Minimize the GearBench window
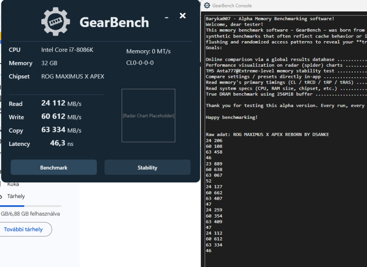 click(167, 17)
